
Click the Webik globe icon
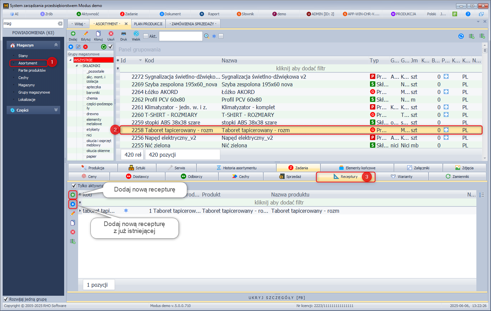click(136, 34)
